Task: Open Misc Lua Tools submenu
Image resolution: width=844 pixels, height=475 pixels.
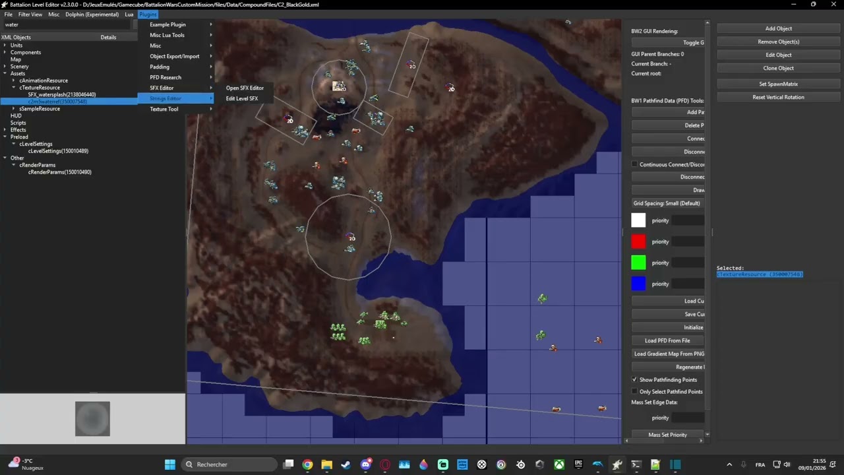Action: (176, 35)
